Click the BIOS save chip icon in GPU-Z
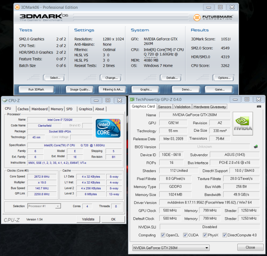 pos(256,147)
